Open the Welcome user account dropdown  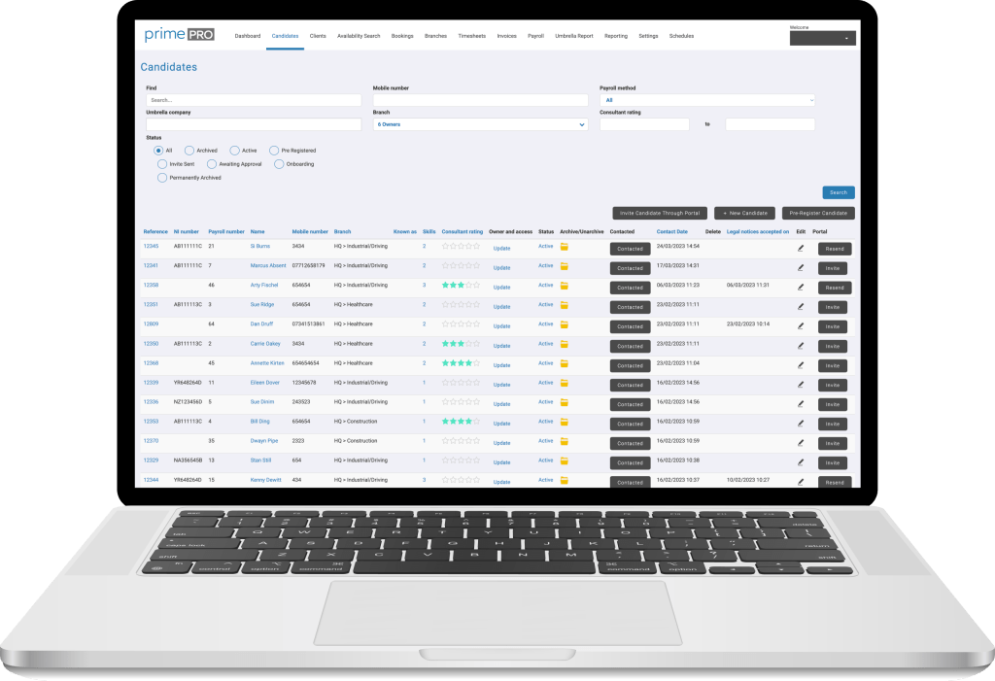click(x=822, y=38)
